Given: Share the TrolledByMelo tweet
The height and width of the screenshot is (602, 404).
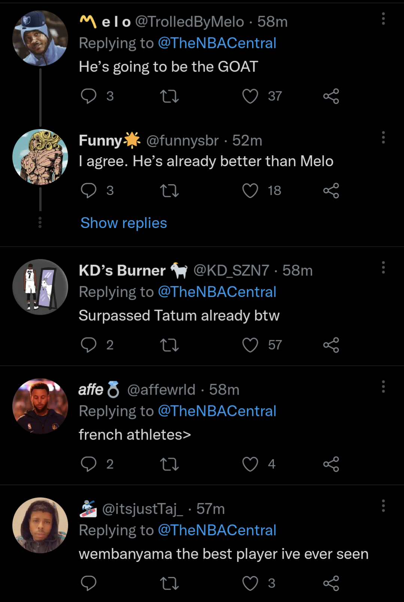Looking at the screenshot, I should (x=331, y=96).
